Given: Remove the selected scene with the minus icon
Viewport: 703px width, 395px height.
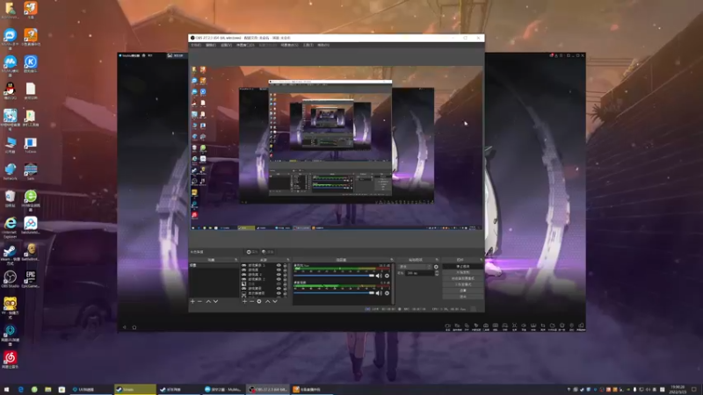Looking at the screenshot, I should tap(200, 301).
